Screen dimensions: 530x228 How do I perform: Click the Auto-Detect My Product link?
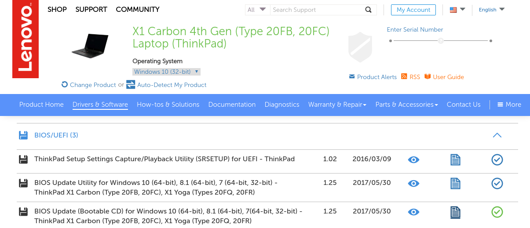pyautogui.click(x=166, y=85)
